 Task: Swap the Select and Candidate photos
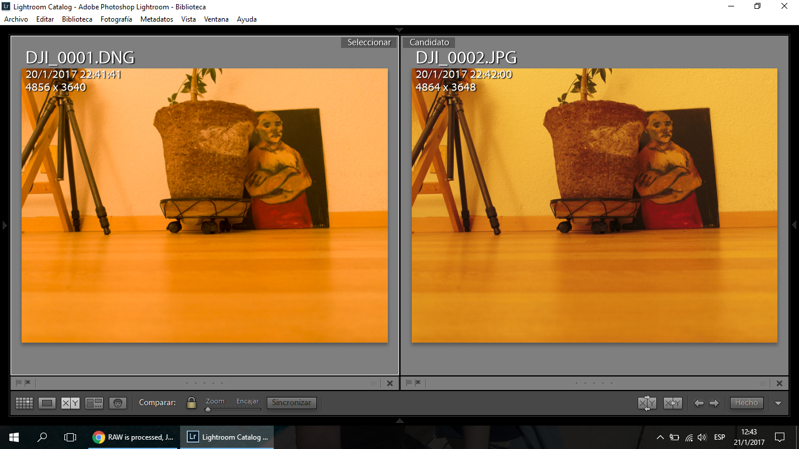coord(647,403)
